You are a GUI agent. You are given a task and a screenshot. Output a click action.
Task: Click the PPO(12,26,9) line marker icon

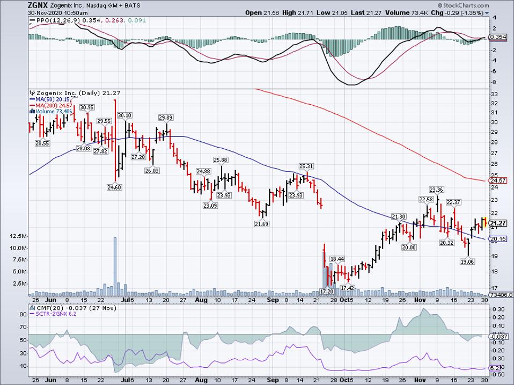[32, 20]
